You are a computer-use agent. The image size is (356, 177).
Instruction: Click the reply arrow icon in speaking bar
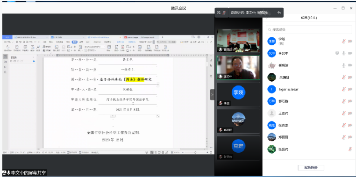[x=279, y=13]
